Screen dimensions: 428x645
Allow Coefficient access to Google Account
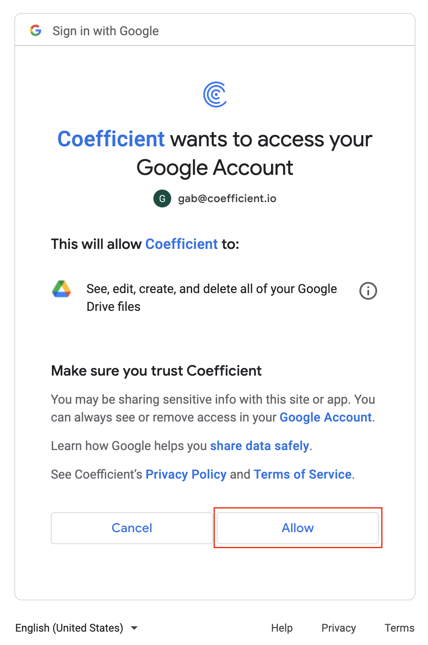tap(298, 528)
